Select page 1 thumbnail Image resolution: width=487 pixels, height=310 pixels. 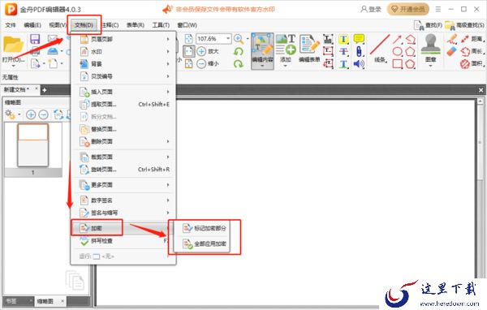(33, 144)
